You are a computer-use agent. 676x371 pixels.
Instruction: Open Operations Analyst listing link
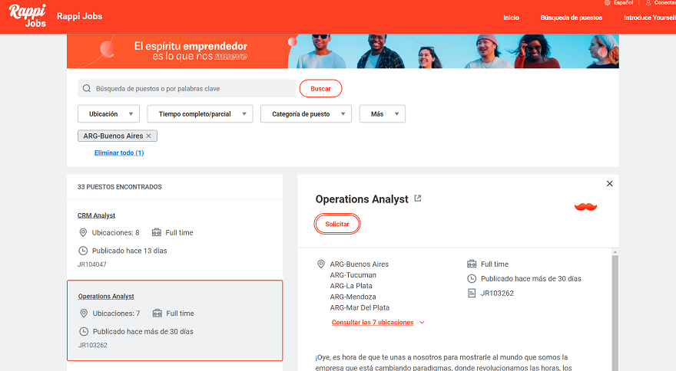pyautogui.click(x=106, y=296)
